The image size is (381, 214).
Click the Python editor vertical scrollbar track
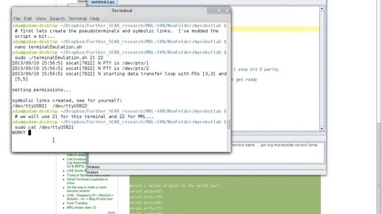[321, 68]
